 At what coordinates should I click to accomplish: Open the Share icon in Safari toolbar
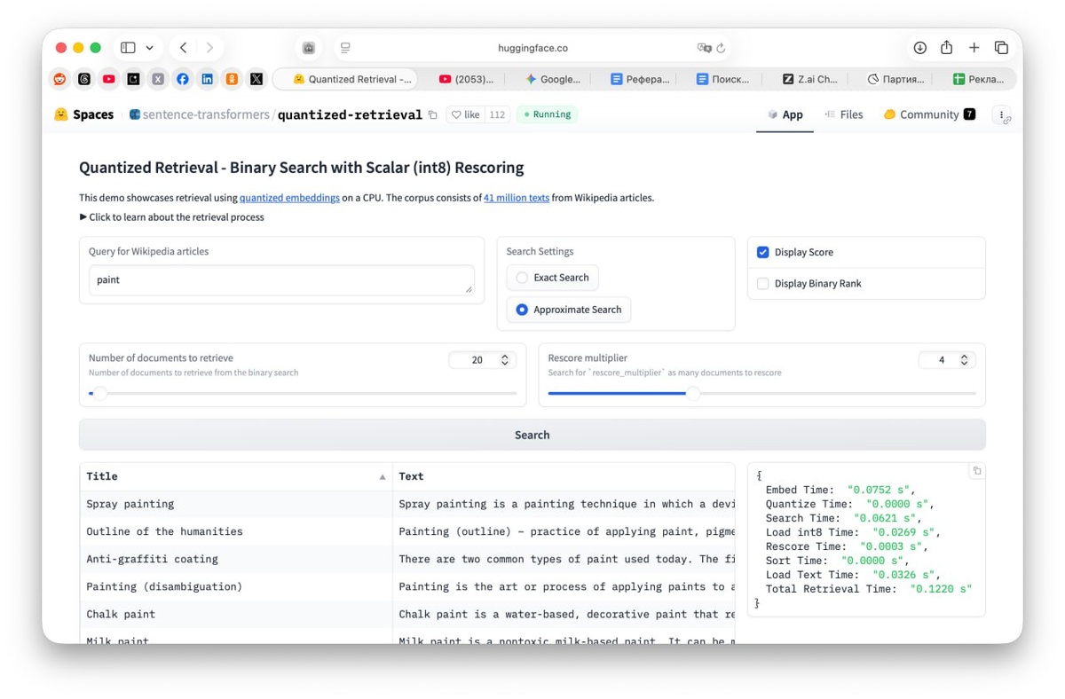tap(946, 48)
